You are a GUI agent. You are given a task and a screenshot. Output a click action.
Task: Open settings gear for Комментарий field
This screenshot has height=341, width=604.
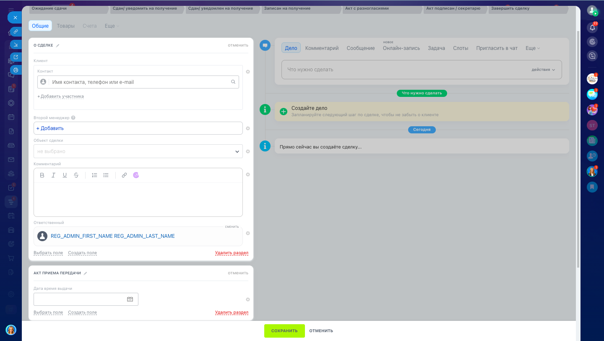tap(248, 174)
